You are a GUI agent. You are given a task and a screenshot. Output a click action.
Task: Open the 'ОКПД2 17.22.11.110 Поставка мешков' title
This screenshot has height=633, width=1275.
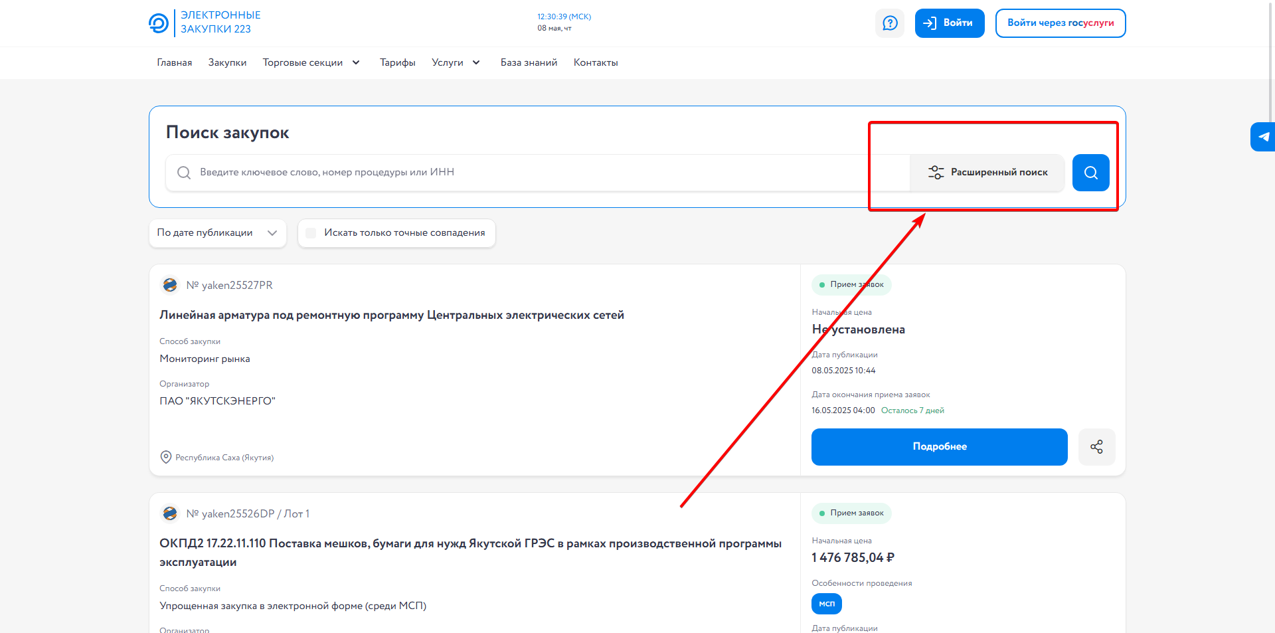tap(470, 553)
